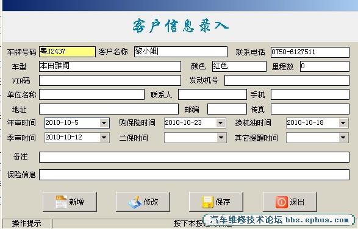Expand the 其它提醒时间 dropdown
Image resolution: width=358 pixels, height=229 pixels.
tap(343, 138)
